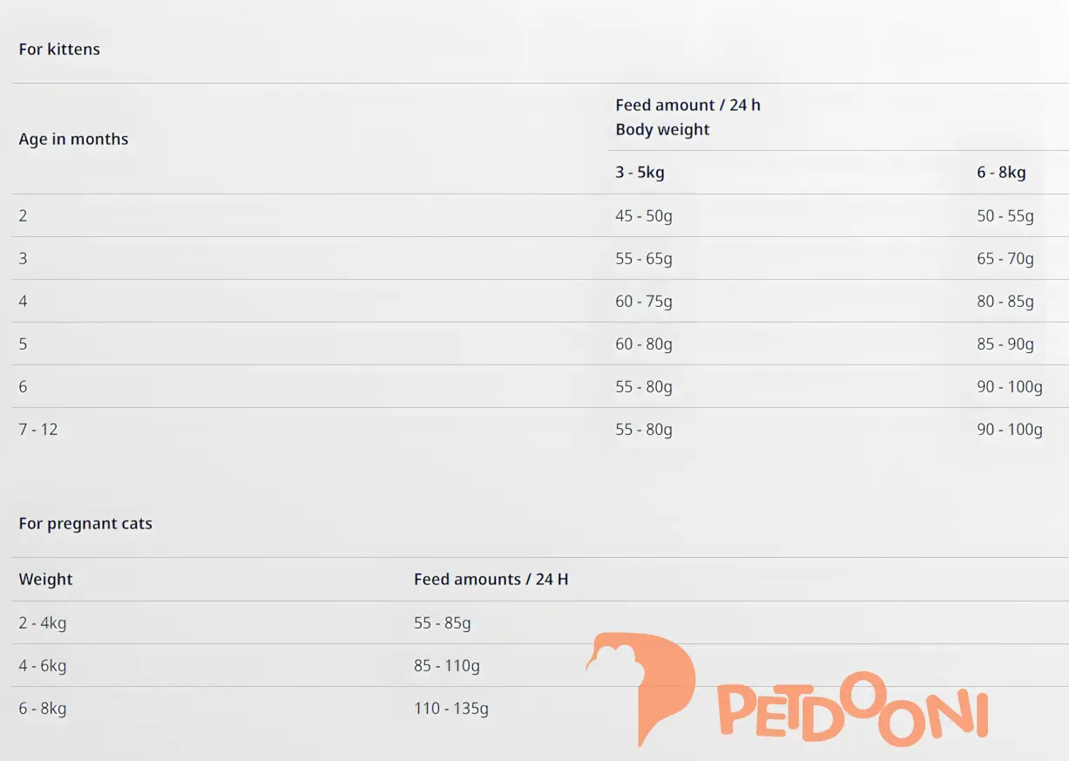Click the "Feed amounts / 24 H" header
This screenshot has width=1069, height=761.
click(x=491, y=580)
